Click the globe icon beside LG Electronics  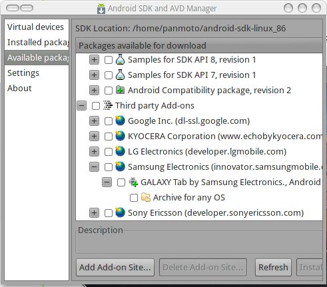click(120, 151)
